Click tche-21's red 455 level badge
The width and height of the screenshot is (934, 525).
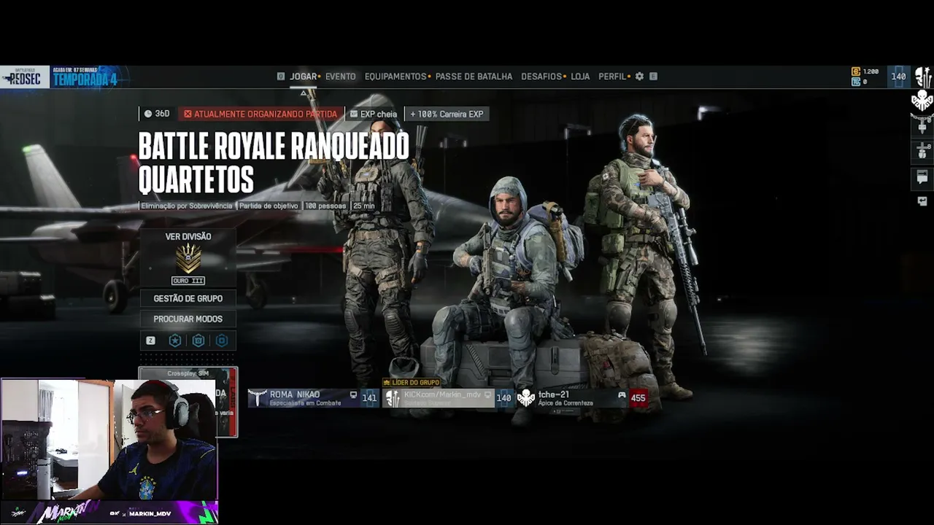(x=638, y=398)
